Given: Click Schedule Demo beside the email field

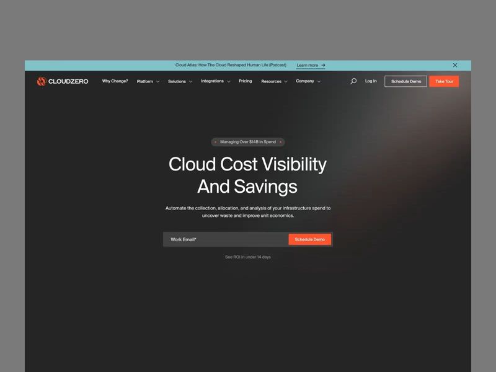Looking at the screenshot, I should pos(309,239).
